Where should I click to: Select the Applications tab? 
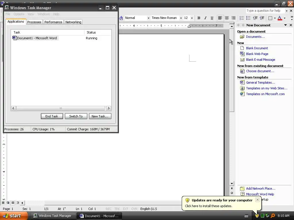click(16, 21)
